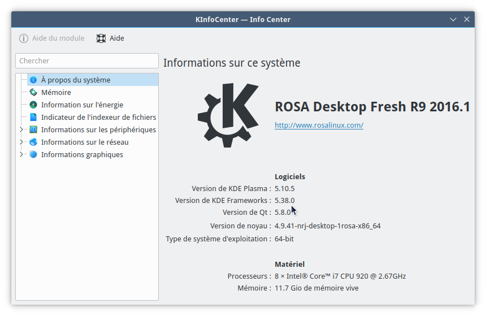
Task: Click the Version de KDE Frameworks label
Action: coord(223,200)
